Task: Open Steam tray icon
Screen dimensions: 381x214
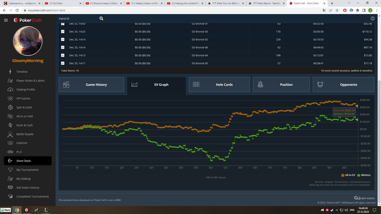Action: click(331, 210)
